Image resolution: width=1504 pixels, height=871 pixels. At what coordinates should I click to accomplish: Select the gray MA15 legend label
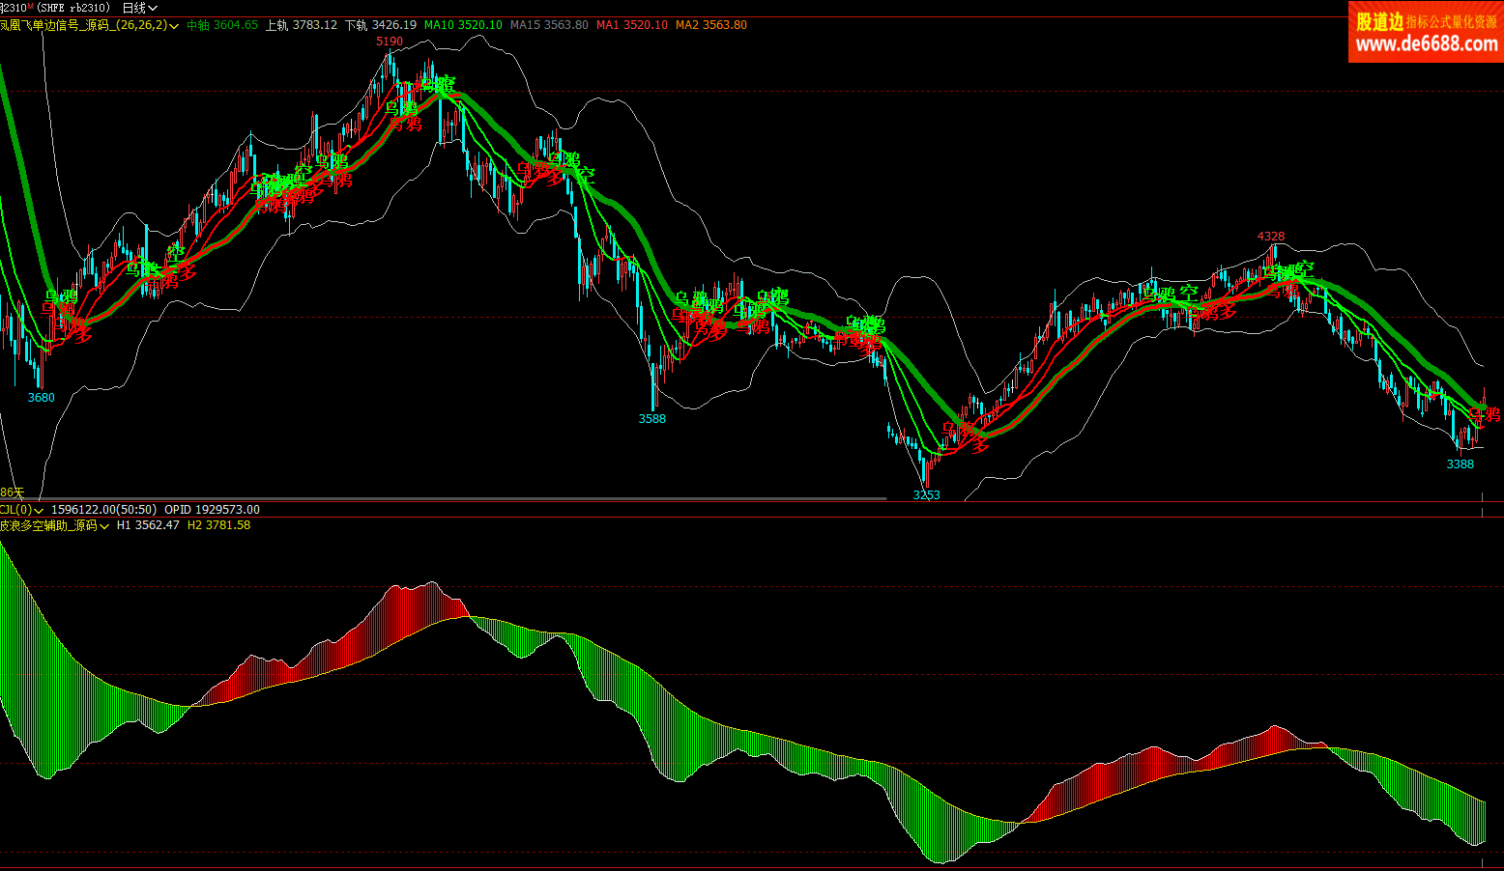click(549, 25)
